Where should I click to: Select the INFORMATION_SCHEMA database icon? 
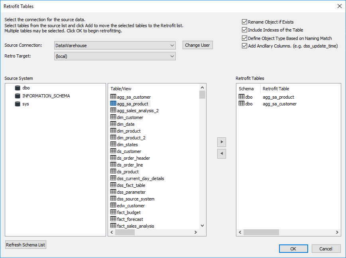(x=17, y=96)
